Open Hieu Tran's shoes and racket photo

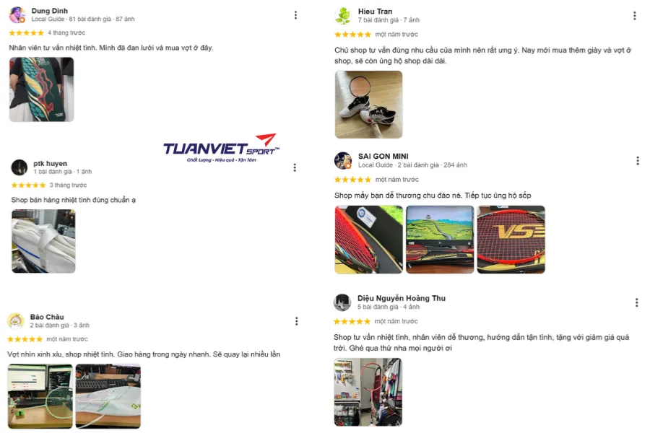pos(368,105)
